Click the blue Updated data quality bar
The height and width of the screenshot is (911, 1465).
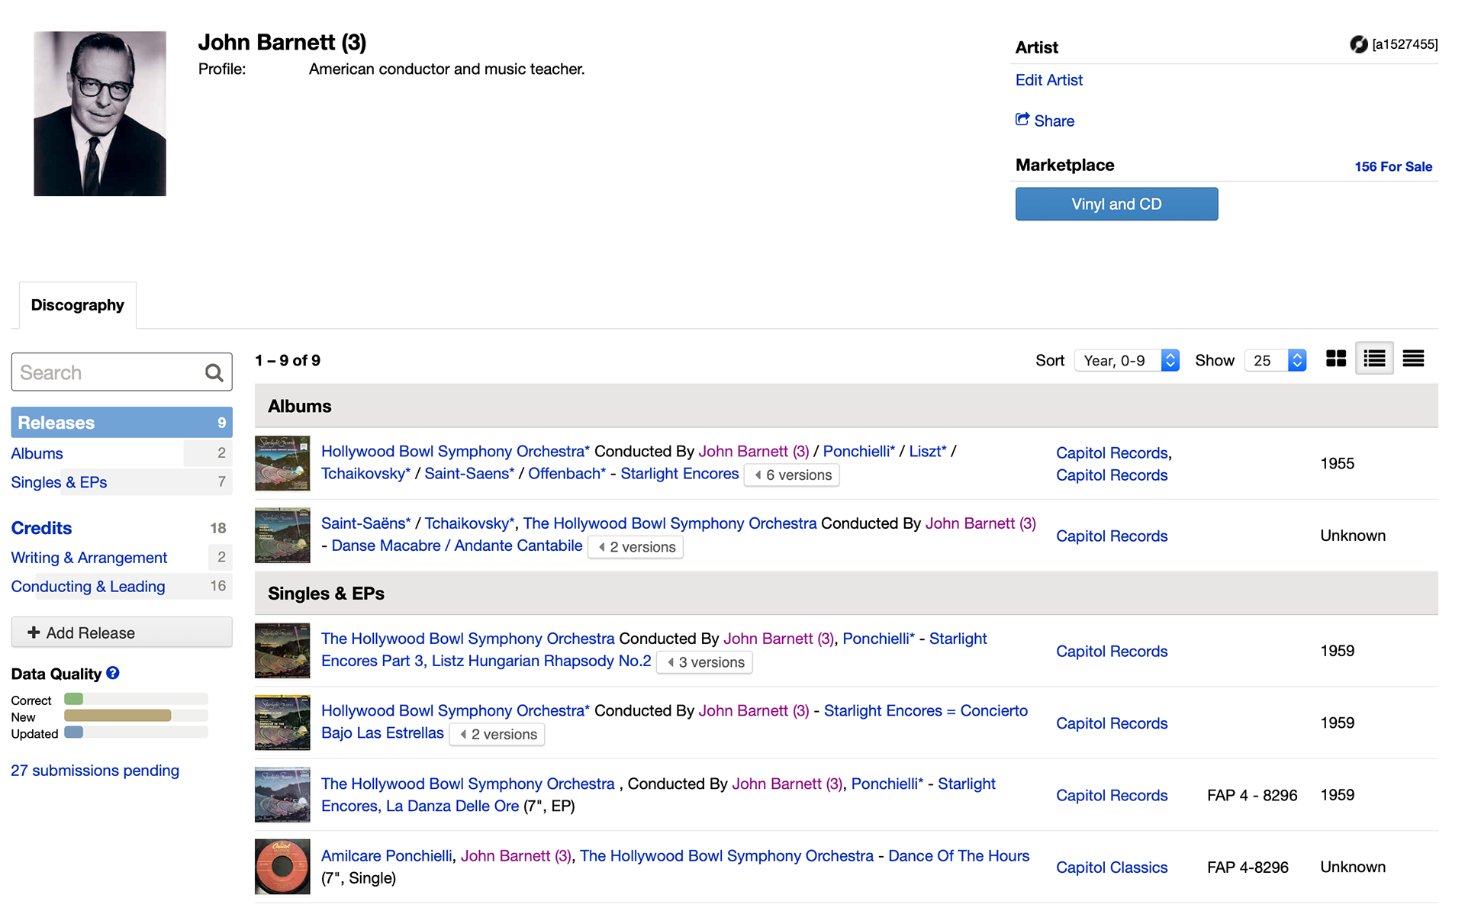click(74, 732)
